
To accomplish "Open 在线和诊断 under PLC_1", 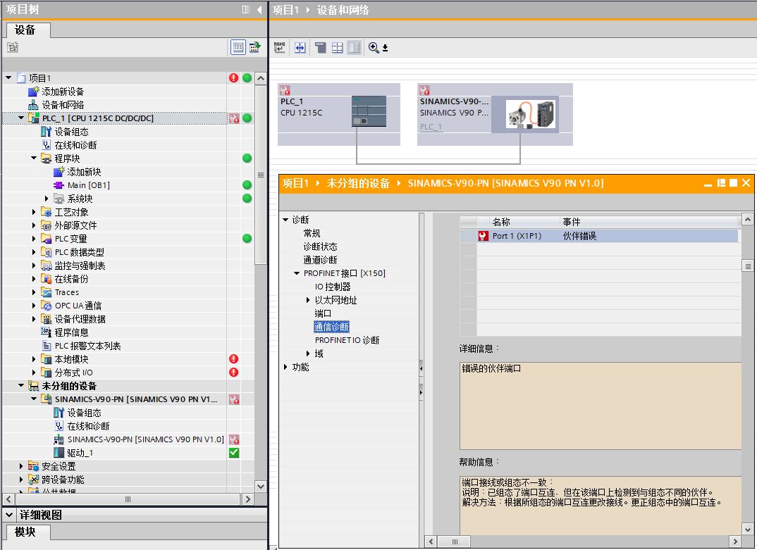I will coord(76,145).
